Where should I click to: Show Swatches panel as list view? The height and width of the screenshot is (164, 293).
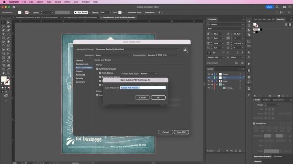pos(286,25)
